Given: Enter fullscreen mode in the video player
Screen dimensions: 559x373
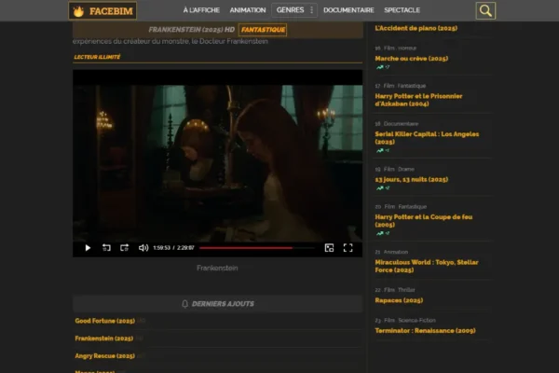Looking at the screenshot, I should tap(348, 248).
